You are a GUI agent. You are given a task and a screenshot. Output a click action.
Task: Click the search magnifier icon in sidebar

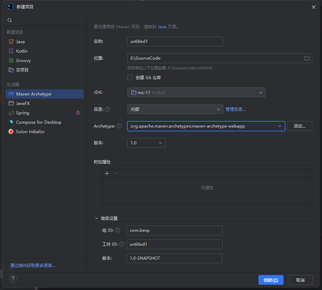[x=10, y=20]
